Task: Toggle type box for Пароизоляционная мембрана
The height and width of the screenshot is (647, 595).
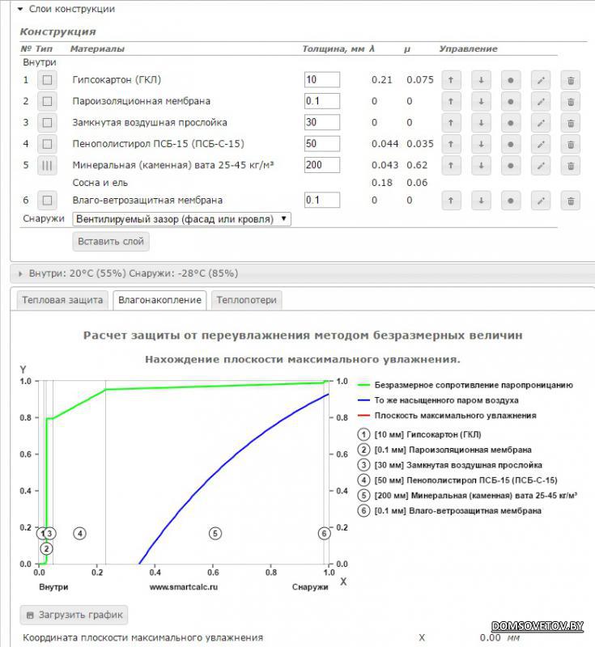Action: pos(47,102)
